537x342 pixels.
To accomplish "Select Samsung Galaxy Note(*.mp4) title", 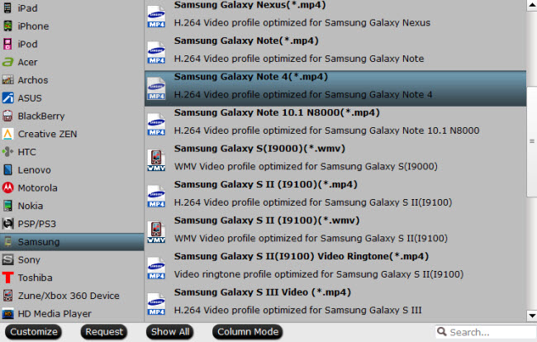I will (x=246, y=40).
